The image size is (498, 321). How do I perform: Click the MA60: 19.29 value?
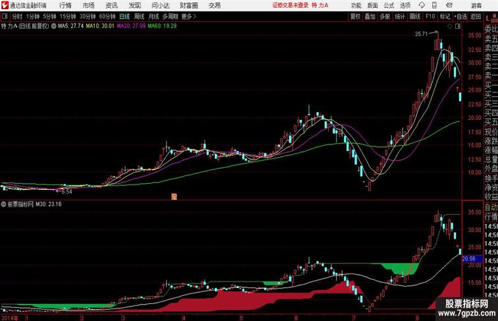(x=162, y=26)
